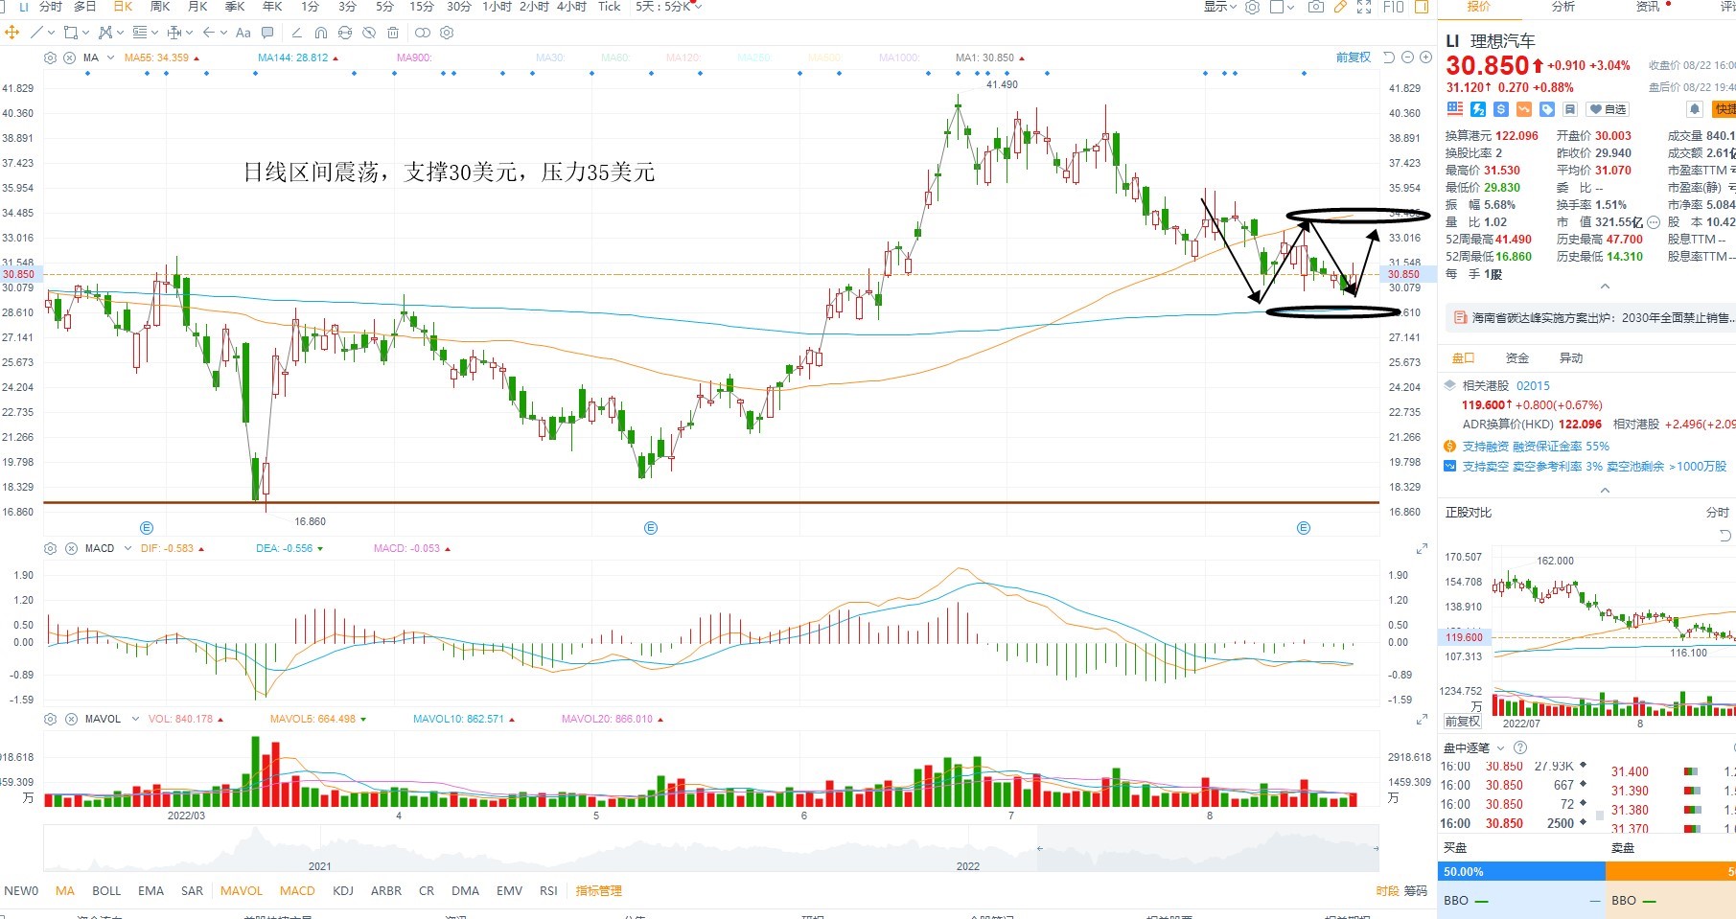Add stock to 自选 watchlist
The height and width of the screenshot is (919, 1736).
click(x=1609, y=109)
